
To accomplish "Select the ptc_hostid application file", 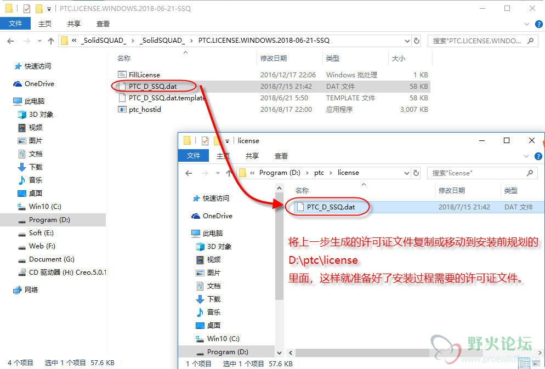I will (140, 110).
